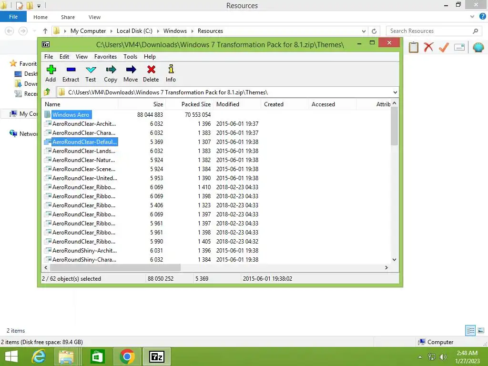The height and width of the screenshot is (366, 488).
Task: Select the AeroRoundClear-Lands... file
Action: pos(84,151)
